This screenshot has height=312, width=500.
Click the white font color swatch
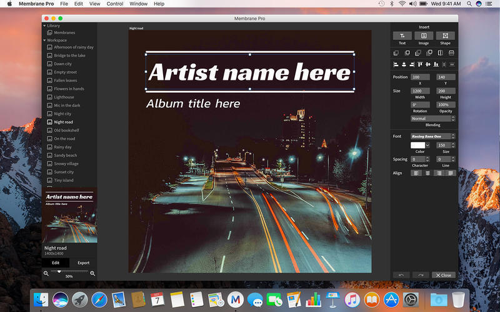417,145
